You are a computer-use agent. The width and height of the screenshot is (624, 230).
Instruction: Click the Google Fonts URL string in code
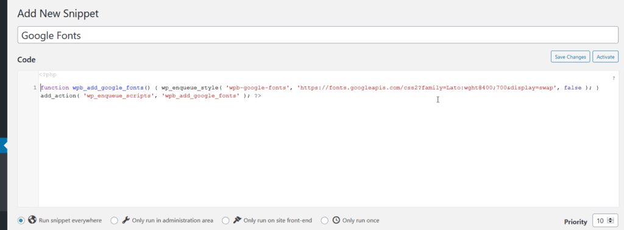tap(427, 88)
